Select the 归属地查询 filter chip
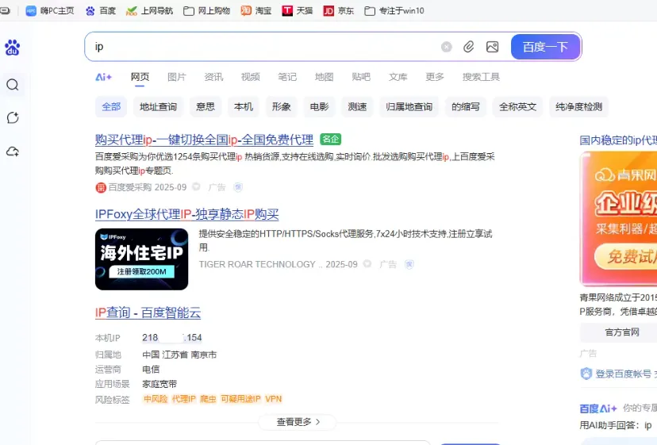This screenshot has height=445, width=657. pos(409,107)
